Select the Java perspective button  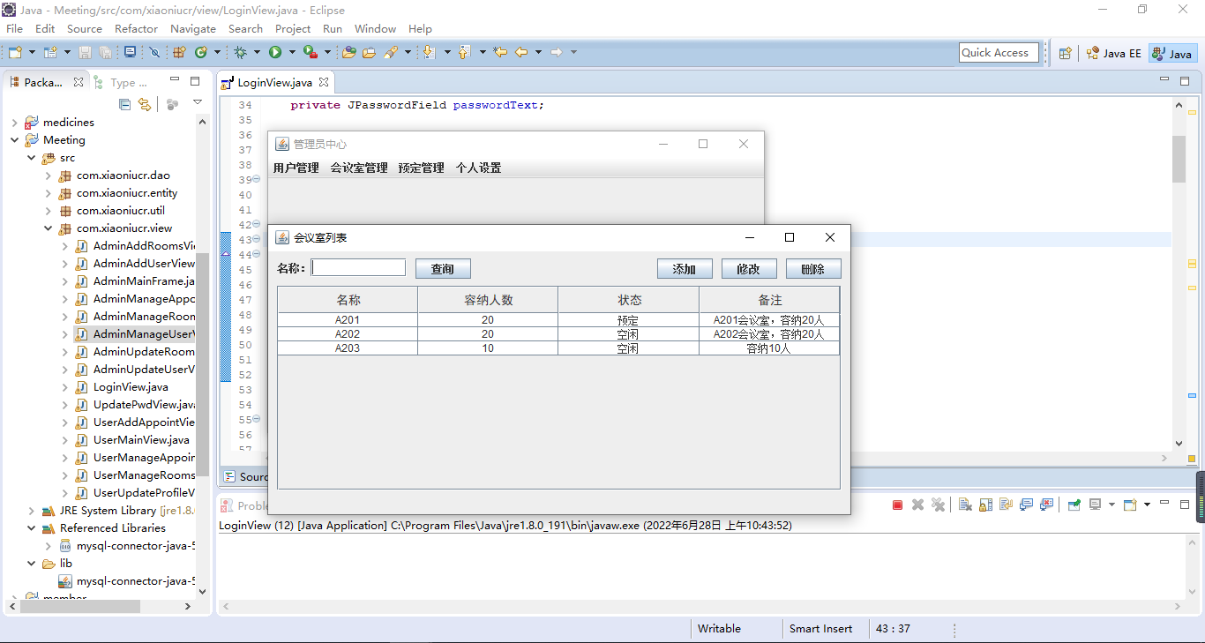tap(1172, 53)
